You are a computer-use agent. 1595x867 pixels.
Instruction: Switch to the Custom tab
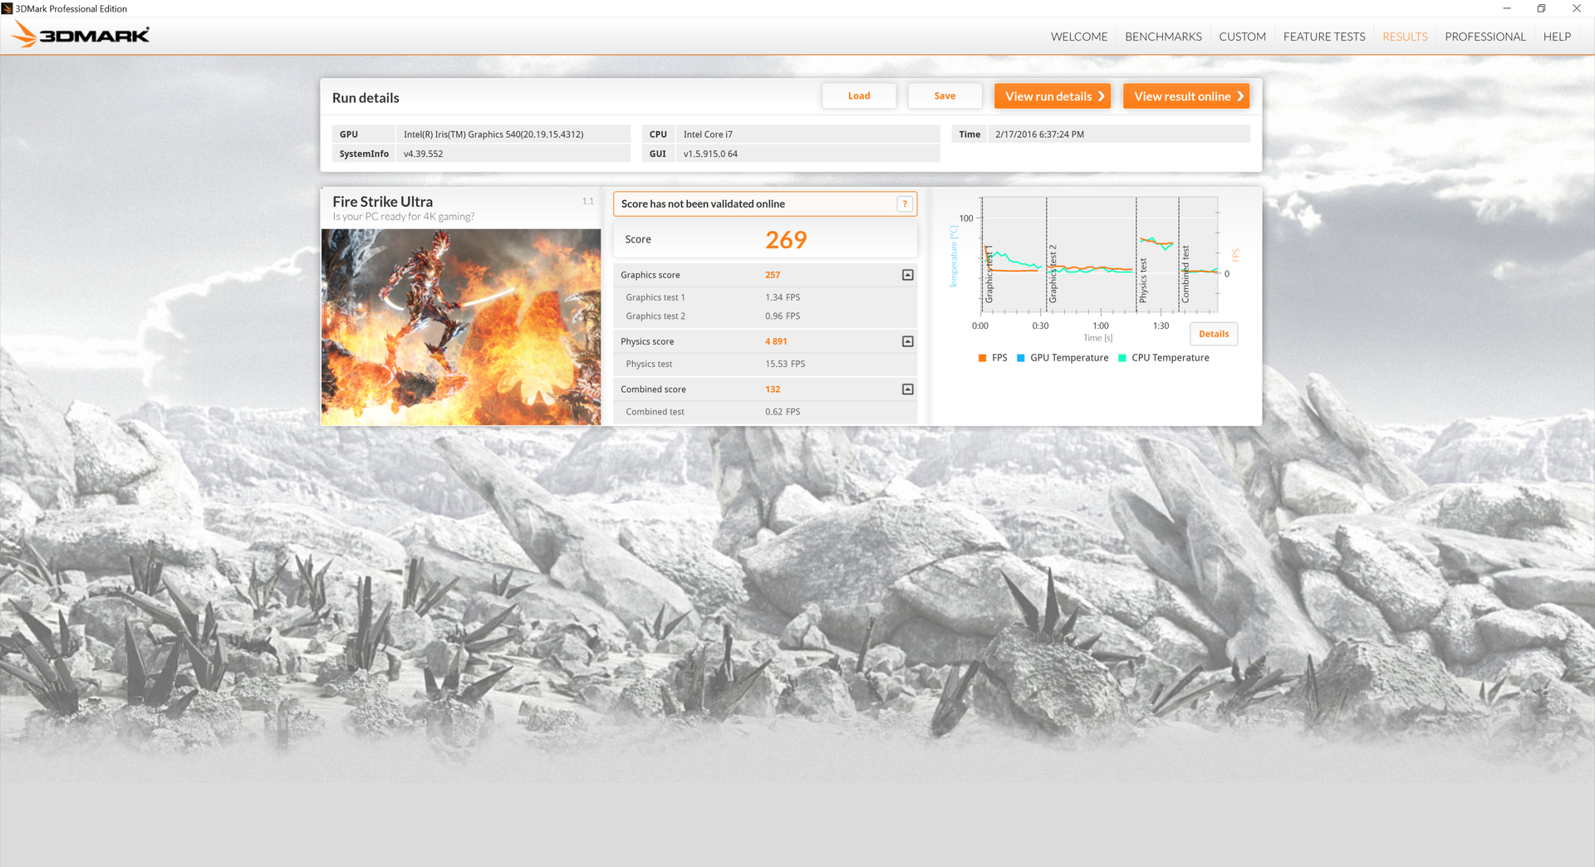pyautogui.click(x=1242, y=37)
